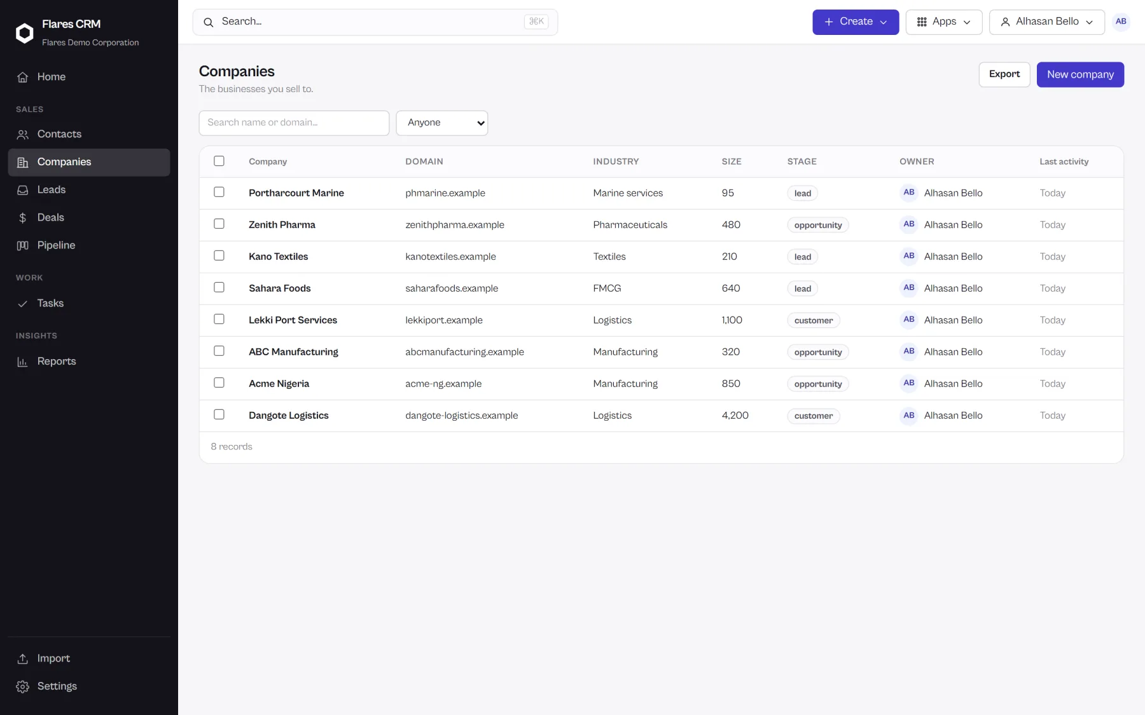This screenshot has width=1145, height=715.
Task: Focus the global Search field
Action: pos(375,22)
